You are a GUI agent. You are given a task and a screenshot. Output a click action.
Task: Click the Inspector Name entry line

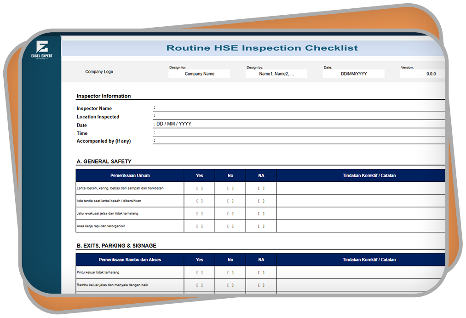point(299,108)
